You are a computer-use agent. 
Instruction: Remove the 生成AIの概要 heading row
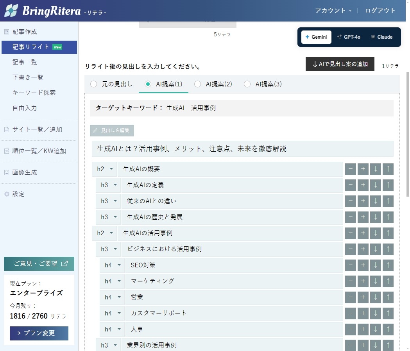[x=350, y=169]
